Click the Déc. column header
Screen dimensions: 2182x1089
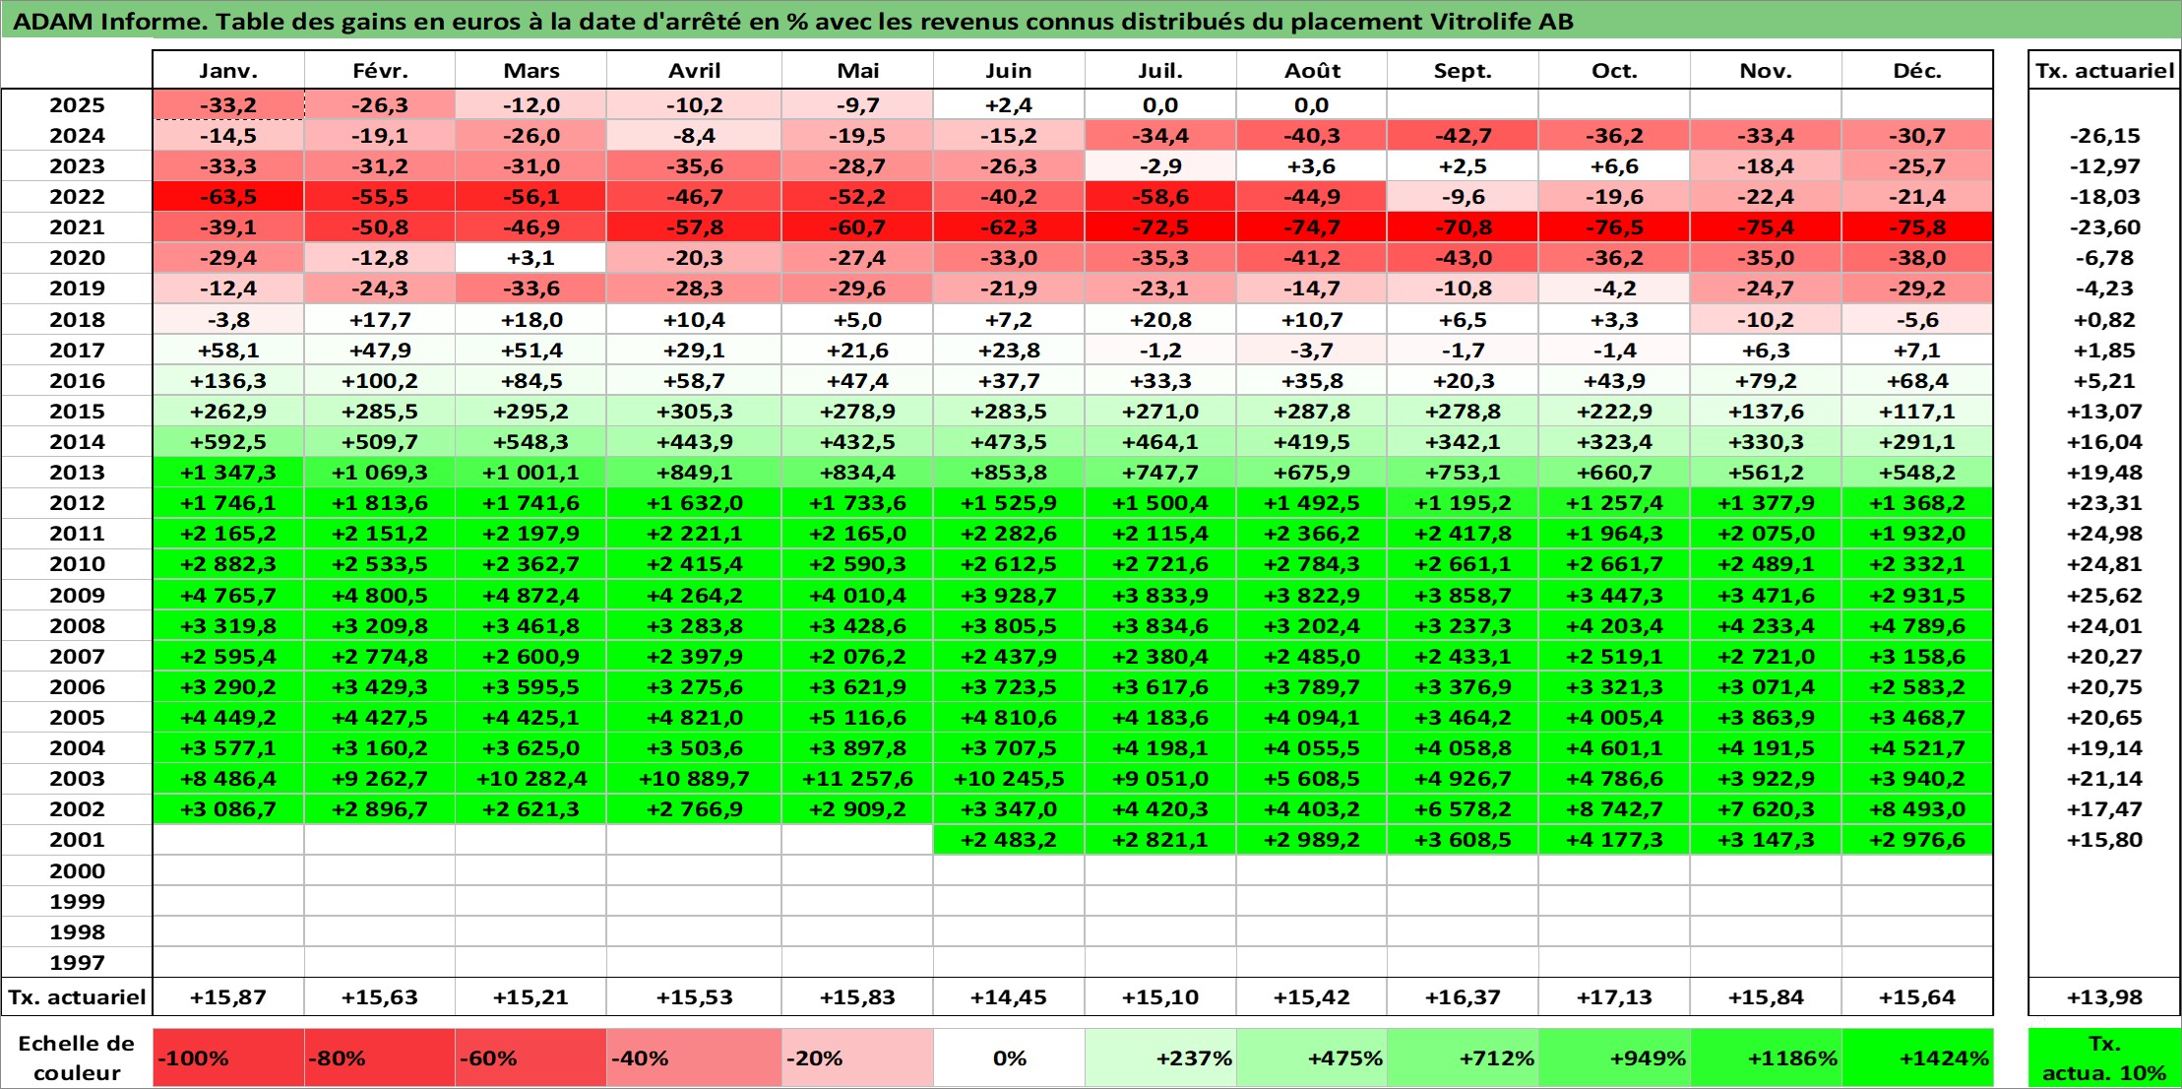coord(1917,70)
